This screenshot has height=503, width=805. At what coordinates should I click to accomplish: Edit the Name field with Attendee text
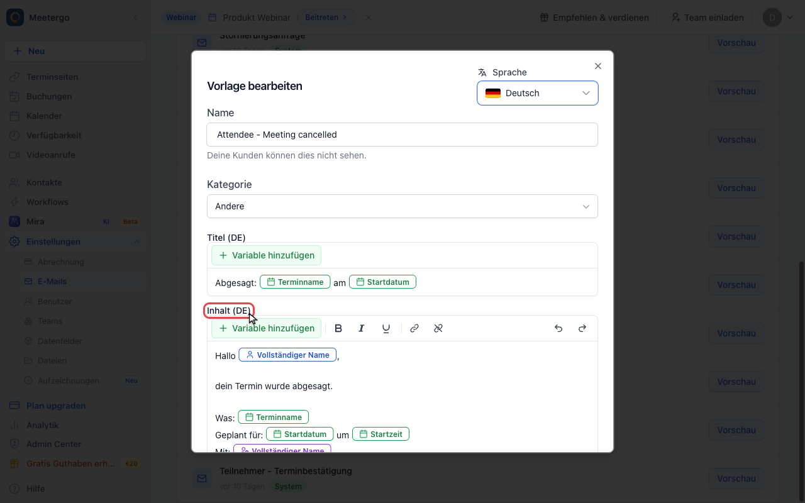point(402,135)
